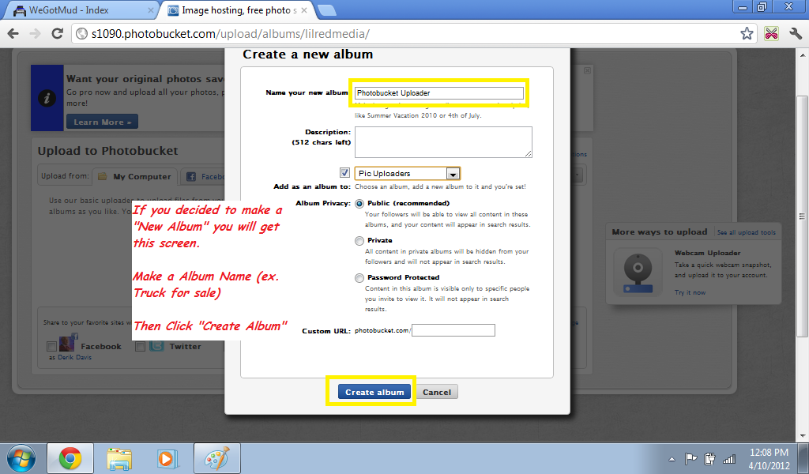Click into the Description text area

(x=442, y=142)
